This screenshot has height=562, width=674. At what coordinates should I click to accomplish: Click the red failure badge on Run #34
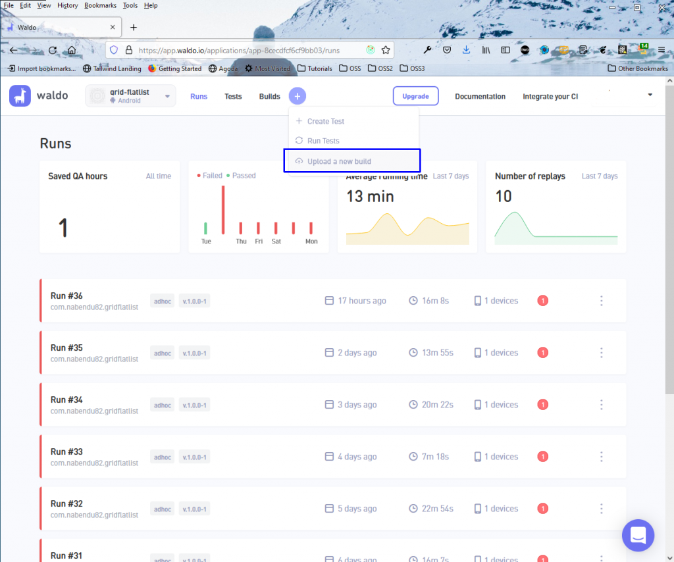click(x=542, y=405)
